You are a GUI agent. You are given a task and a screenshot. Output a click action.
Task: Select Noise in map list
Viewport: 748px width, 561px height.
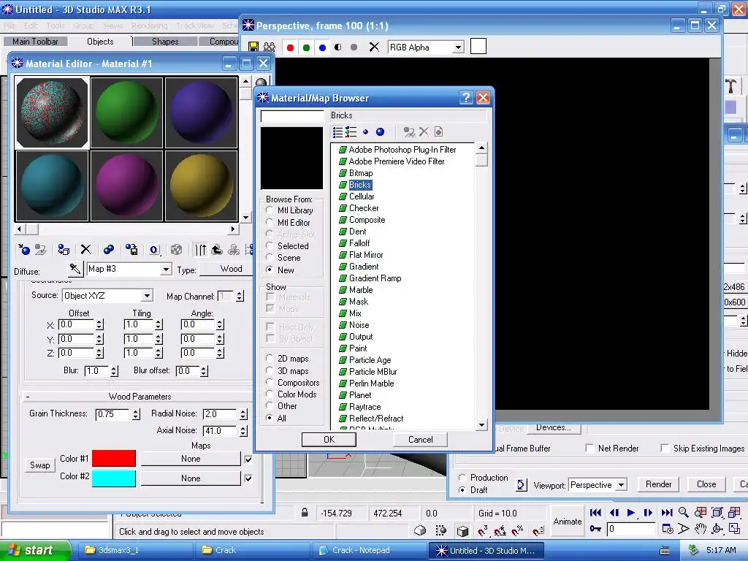click(359, 325)
